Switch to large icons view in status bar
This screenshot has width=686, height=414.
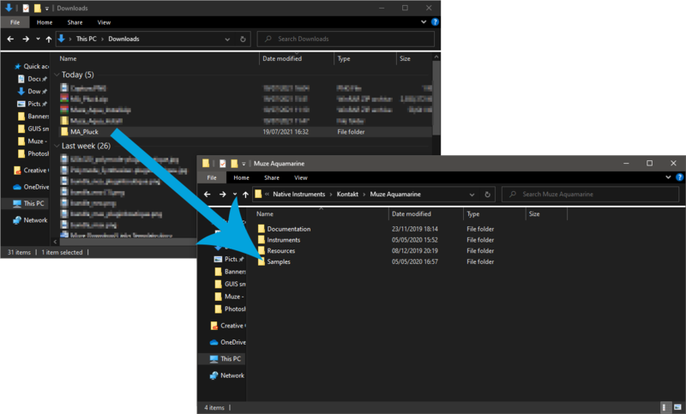point(677,407)
